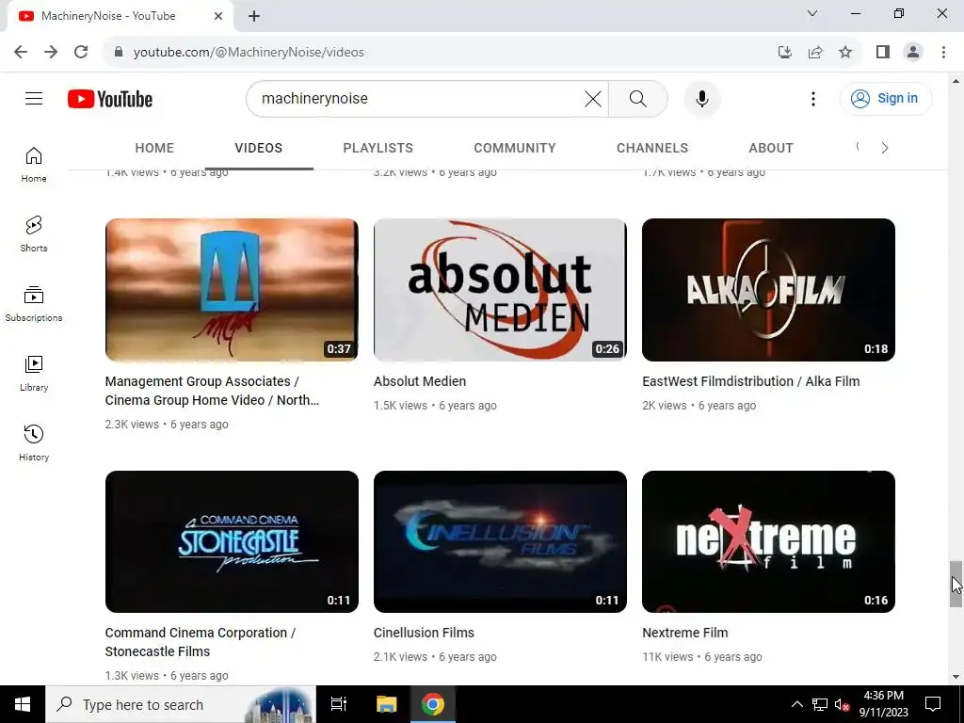Click the scrollbar down arrow
The height and width of the screenshot is (723, 964).
956,677
